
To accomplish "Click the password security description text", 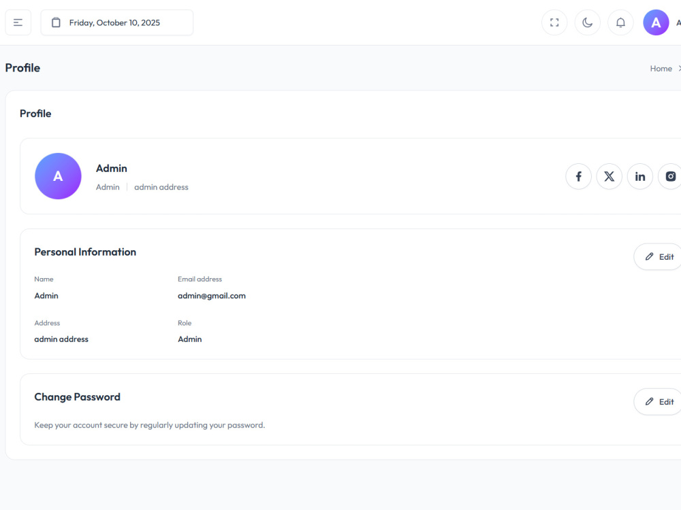I will pyautogui.click(x=149, y=425).
